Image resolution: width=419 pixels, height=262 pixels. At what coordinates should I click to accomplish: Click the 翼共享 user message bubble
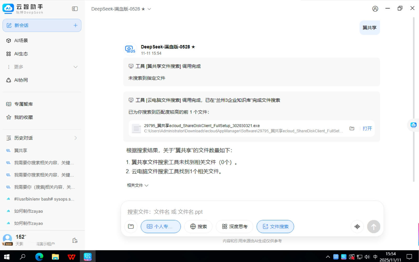pos(370,28)
